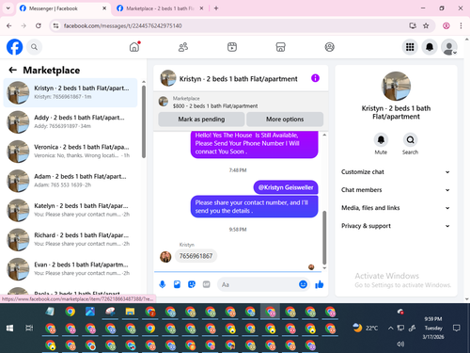Switch to Marketplace 2 beds 1 bath tab
This screenshot has height=353, width=470.
point(160,8)
